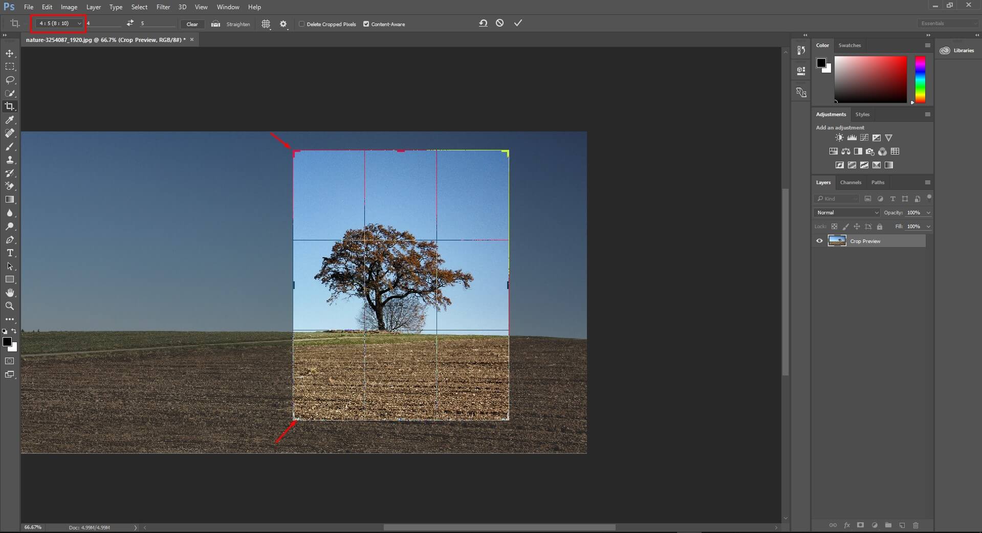Select the Horizontal Type tool
Image resolution: width=982 pixels, height=533 pixels.
coord(10,253)
